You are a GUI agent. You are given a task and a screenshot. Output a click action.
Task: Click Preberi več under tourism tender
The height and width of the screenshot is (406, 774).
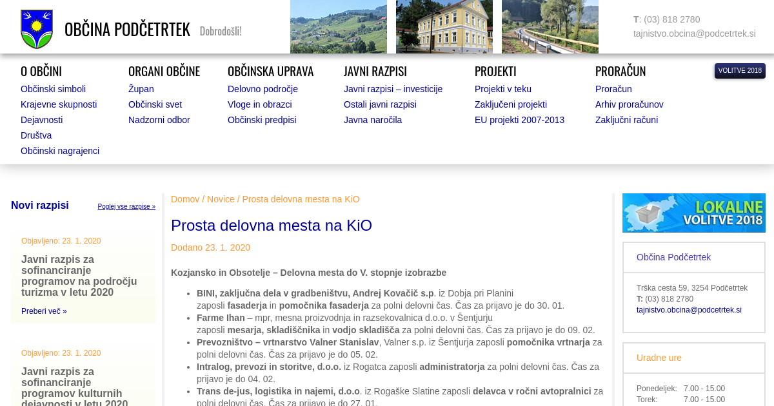click(44, 311)
